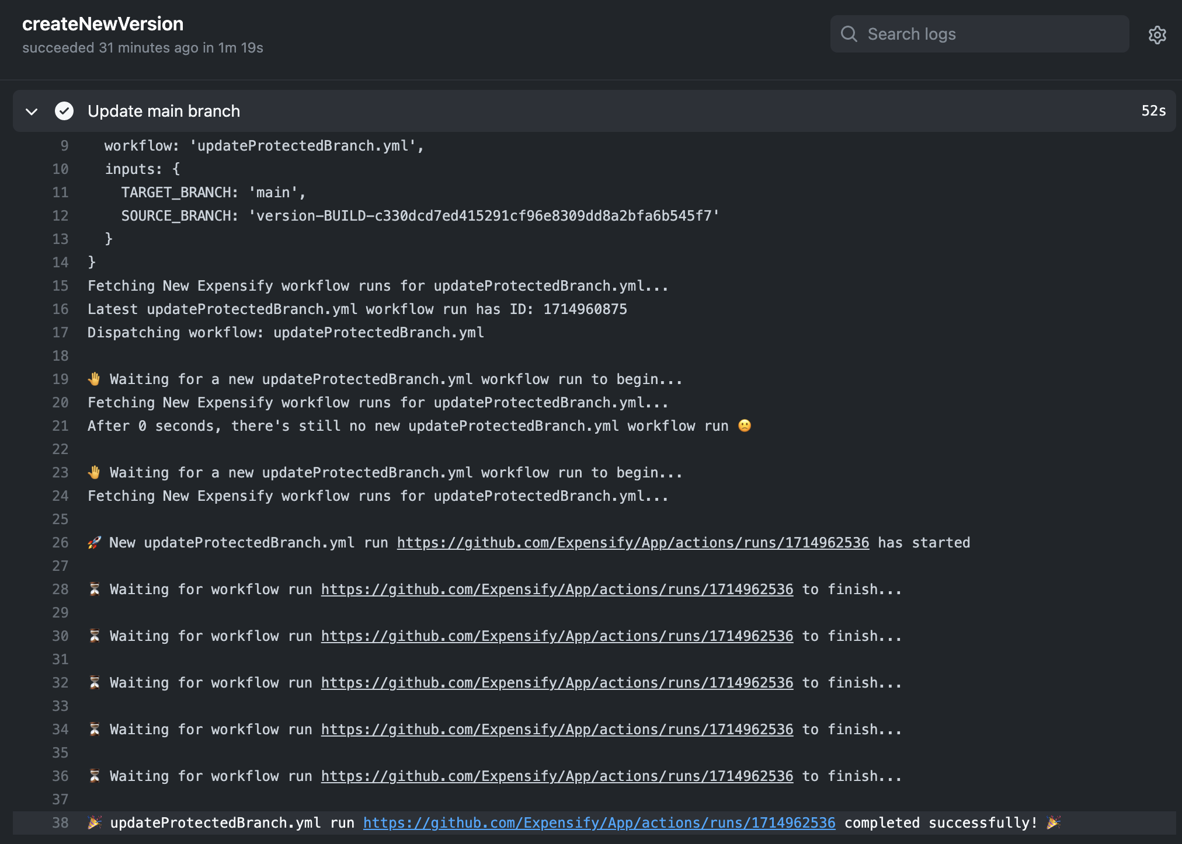Open workflow run link on line 30
Image resolution: width=1182 pixels, height=844 pixels.
point(557,636)
